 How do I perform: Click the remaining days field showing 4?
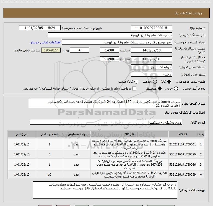click(x=80, y=50)
